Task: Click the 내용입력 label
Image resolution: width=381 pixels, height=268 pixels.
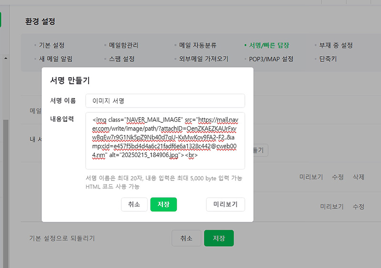Action: coord(62,119)
